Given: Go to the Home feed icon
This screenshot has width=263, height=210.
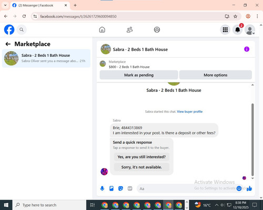Looking at the screenshot, I should 102,29.
